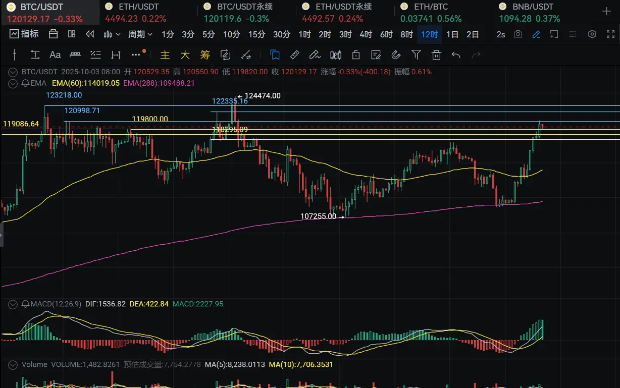The image size is (620, 388).
Task: Select the text-cursor annotation tool
Action: tap(35, 55)
